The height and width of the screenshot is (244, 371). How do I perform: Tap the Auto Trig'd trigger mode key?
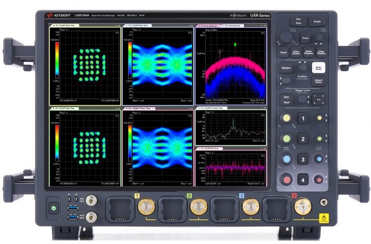pos(286,99)
